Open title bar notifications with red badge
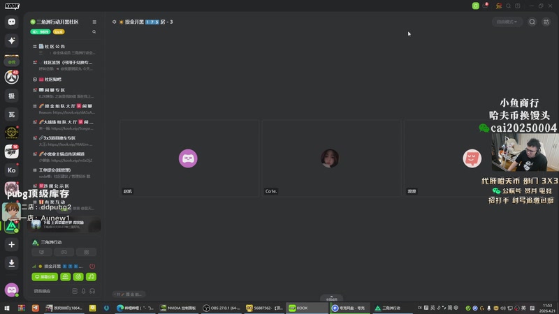Image resolution: width=559 pixels, height=314 pixels. (485, 6)
